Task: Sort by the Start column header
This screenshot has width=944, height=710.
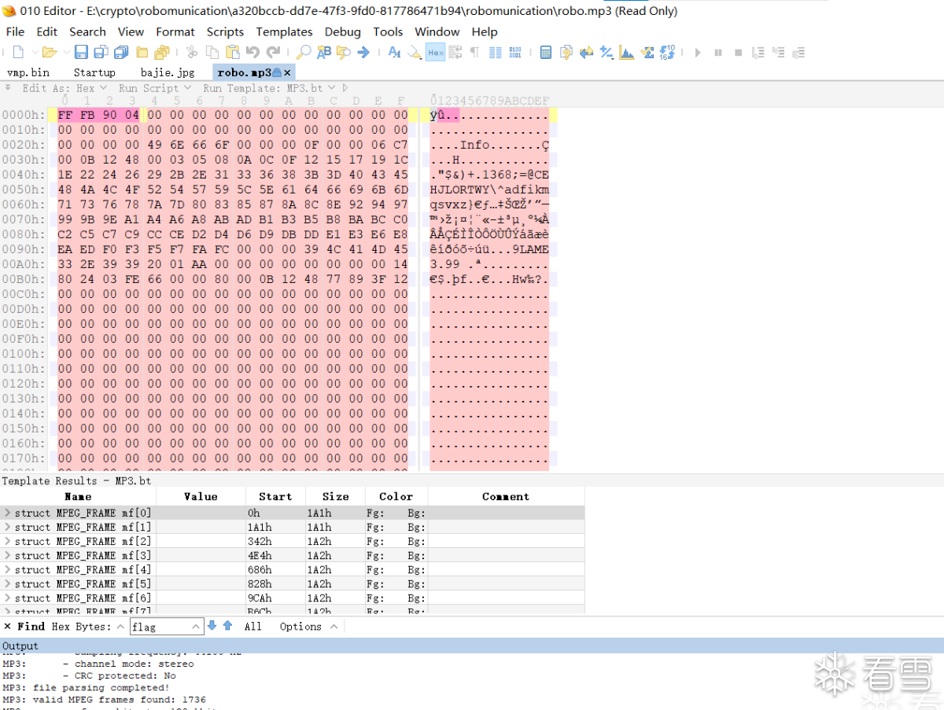Action: [x=275, y=496]
